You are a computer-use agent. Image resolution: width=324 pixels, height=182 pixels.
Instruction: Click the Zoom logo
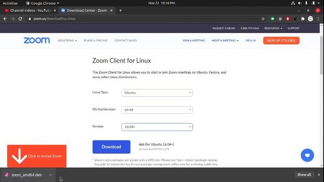coord(36,40)
